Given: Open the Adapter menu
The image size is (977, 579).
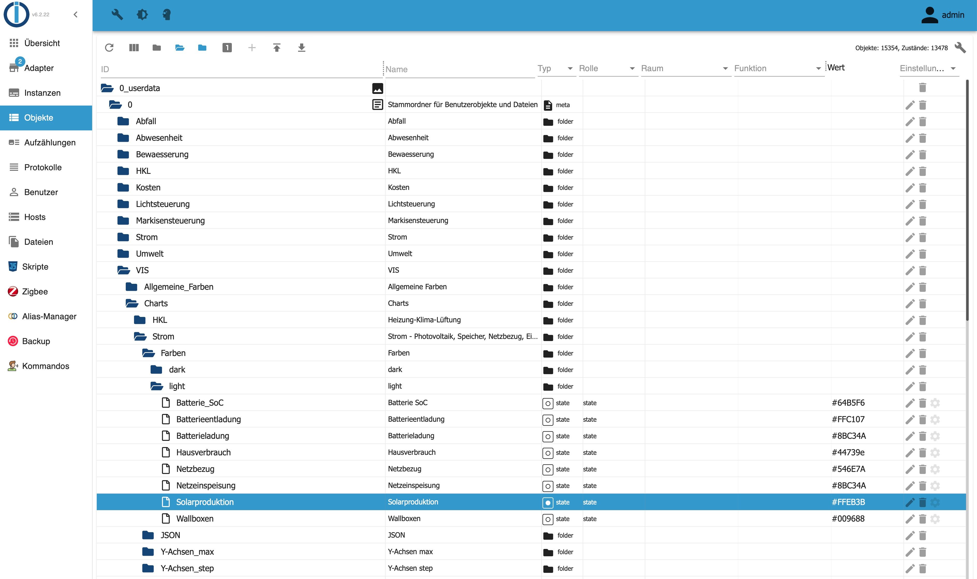Looking at the screenshot, I should [x=46, y=68].
